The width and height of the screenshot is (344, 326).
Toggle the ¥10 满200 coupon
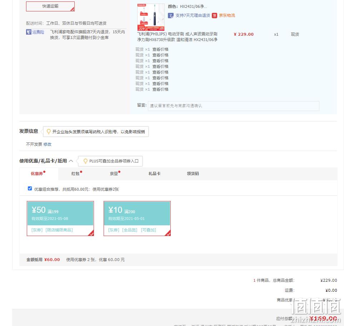137,219
